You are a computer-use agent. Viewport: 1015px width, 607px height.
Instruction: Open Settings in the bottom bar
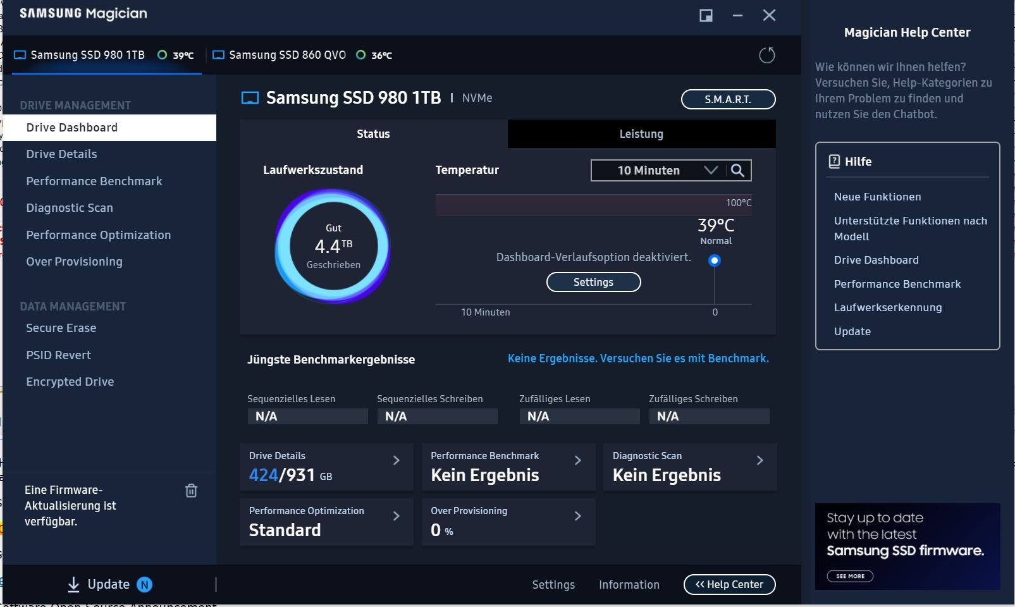tap(553, 585)
